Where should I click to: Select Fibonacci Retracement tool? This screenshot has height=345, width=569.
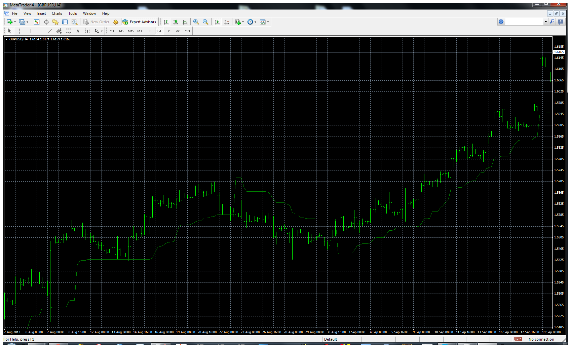(69, 31)
